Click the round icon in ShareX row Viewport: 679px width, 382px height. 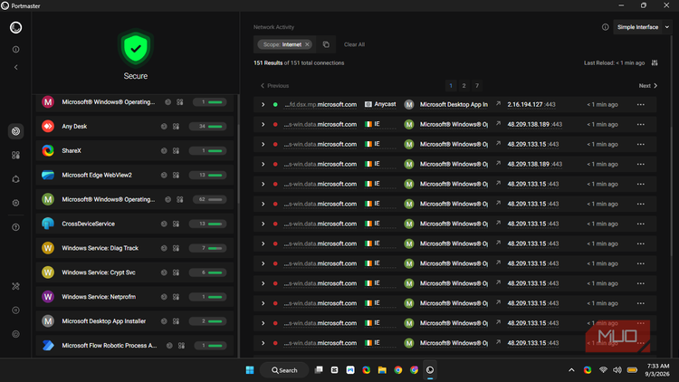[164, 151]
